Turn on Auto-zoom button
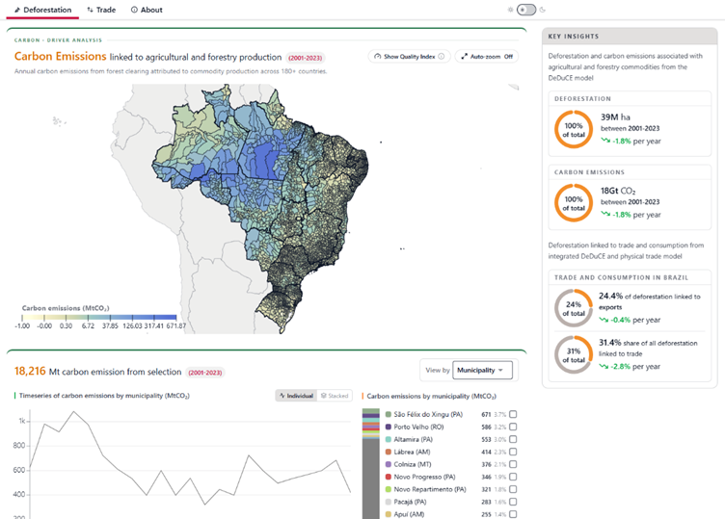 (x=487, y=57)
